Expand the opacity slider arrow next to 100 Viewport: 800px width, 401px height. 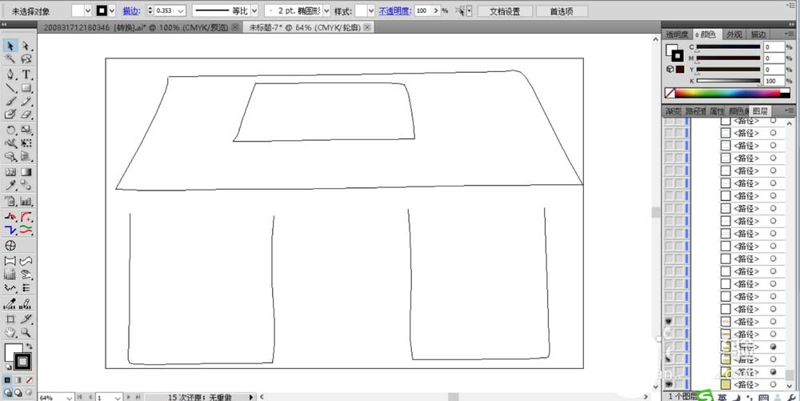[x=437, y=10]
